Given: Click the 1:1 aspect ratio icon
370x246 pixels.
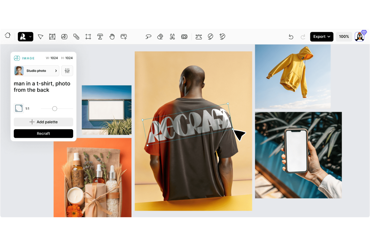Looking at the screenshot, I should point(19,108).
